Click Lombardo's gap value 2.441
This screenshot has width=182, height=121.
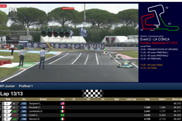(x=147, y=111)
